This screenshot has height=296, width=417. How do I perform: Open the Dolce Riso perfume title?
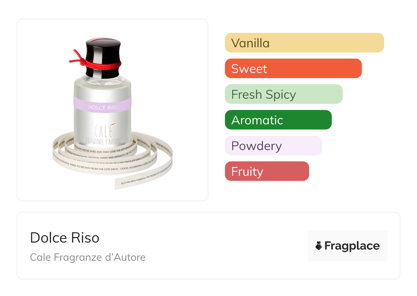tap(65, 237)
